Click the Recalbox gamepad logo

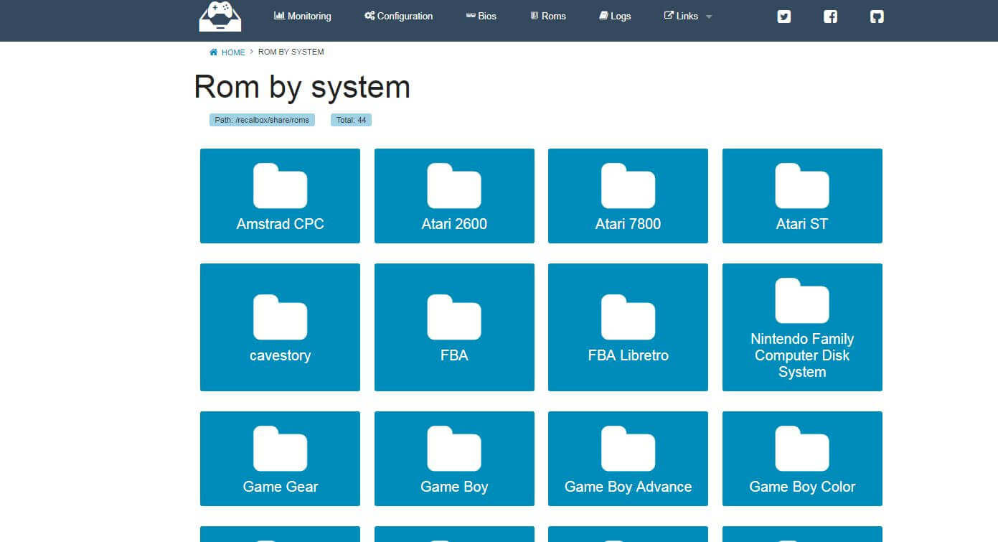point(220,16)
